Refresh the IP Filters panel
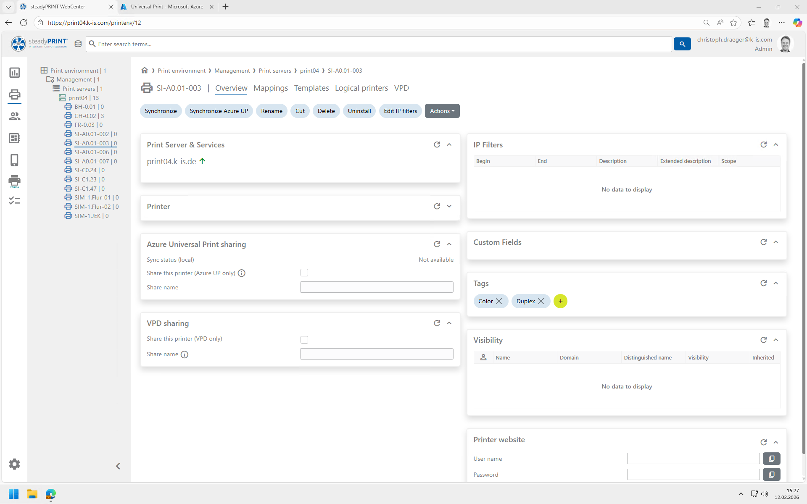Viewport: 807px width, 504px height. [763, 144]
